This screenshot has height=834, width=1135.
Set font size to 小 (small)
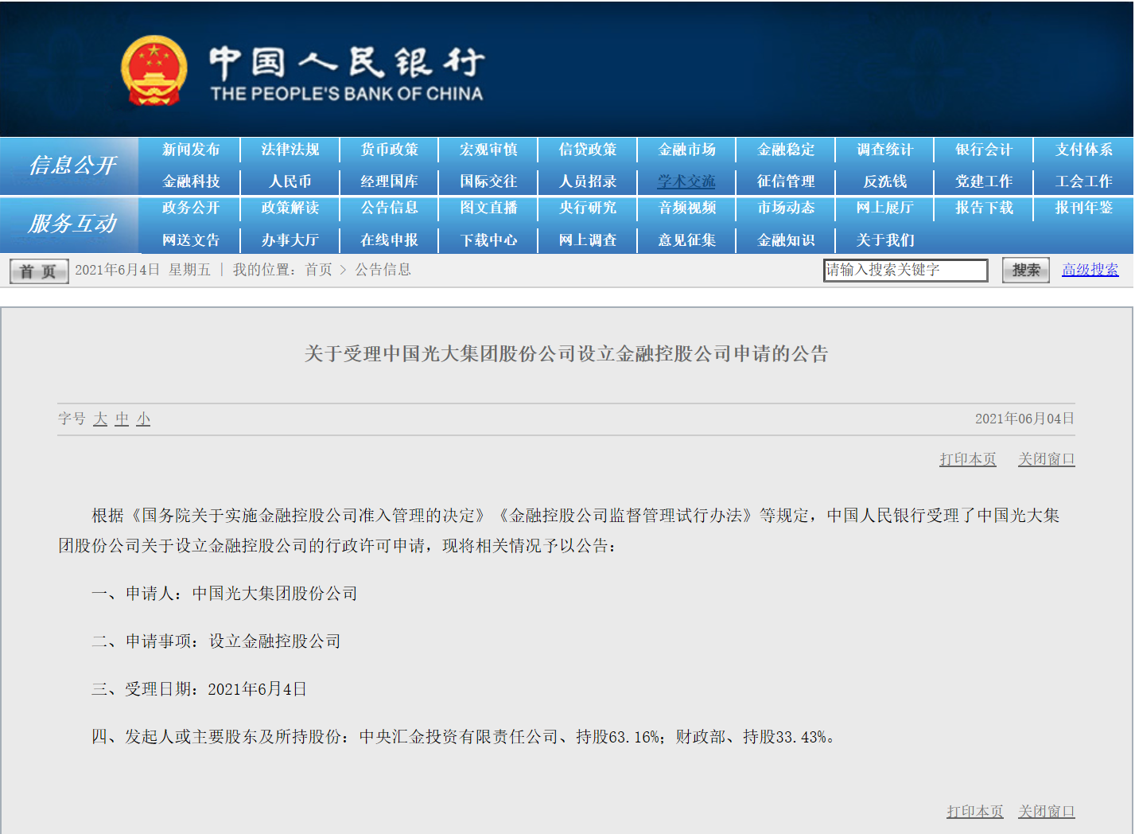[143, 419]
